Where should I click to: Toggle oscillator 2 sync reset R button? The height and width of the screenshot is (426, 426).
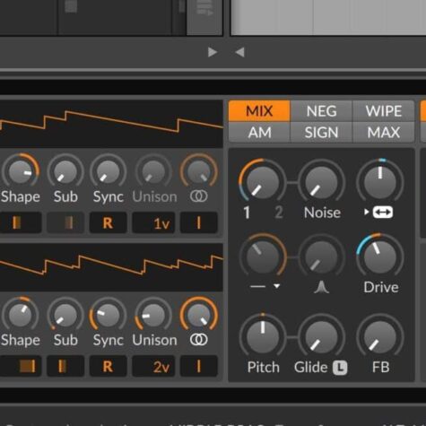pos(109,366)
